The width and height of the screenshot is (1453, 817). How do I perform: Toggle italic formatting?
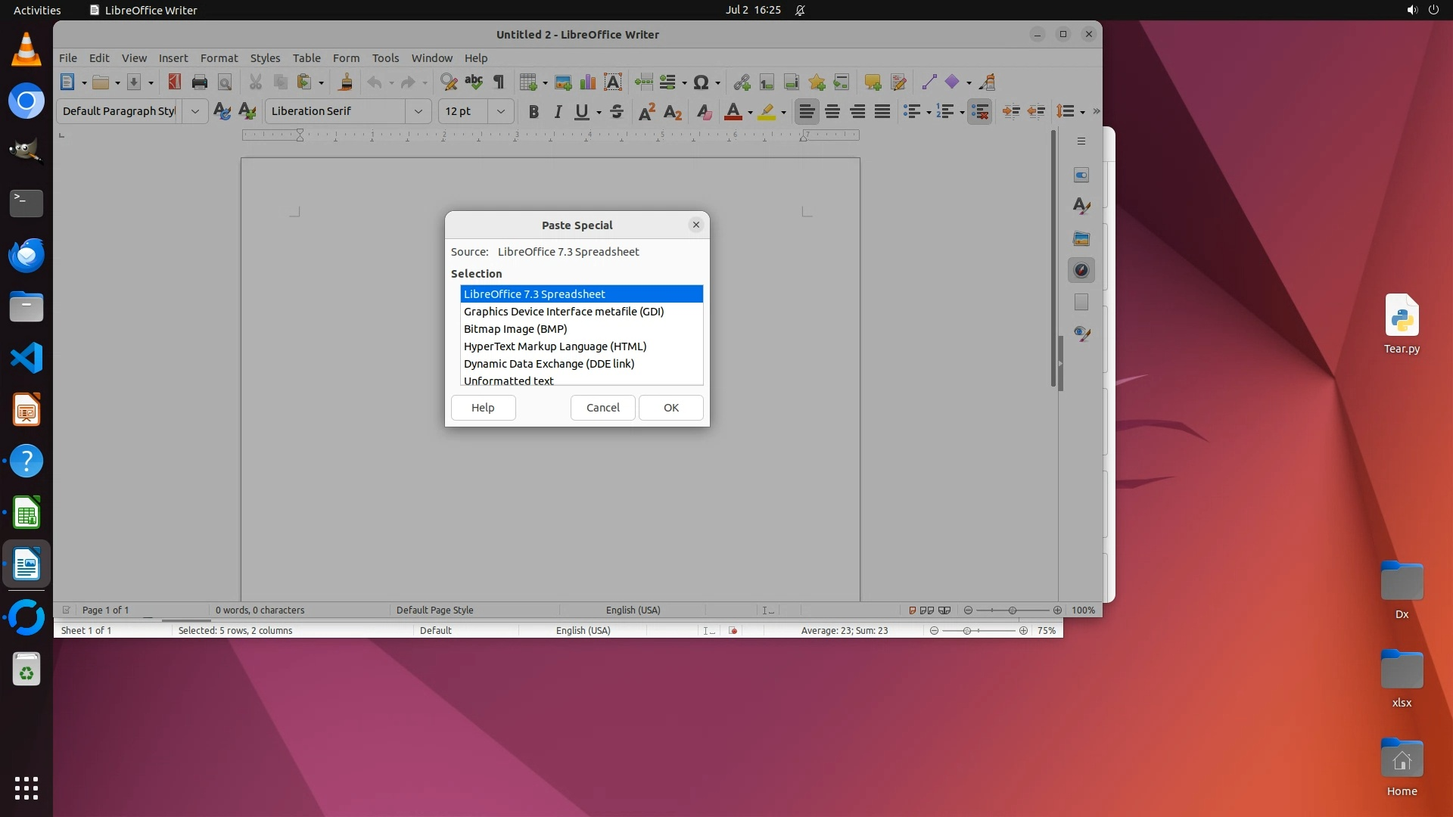[558, 112]
